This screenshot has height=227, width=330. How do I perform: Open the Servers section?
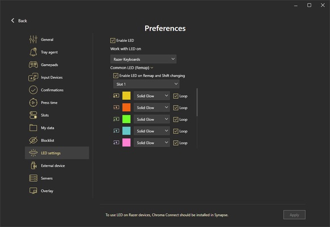click(x=57, y=178)
